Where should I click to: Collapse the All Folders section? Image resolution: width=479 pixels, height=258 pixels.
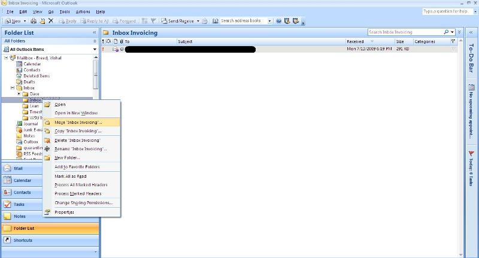[x=95, y=41]
